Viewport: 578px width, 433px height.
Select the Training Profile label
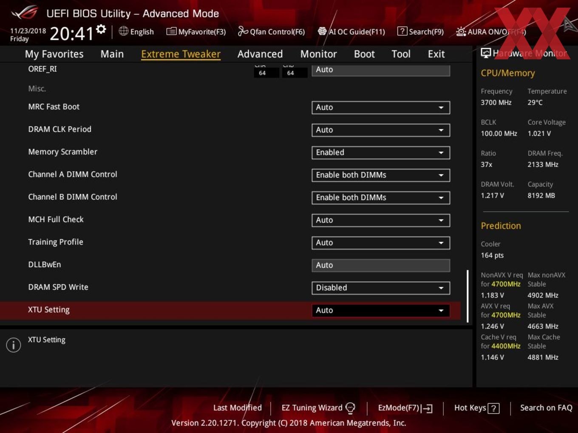point(56,242)
